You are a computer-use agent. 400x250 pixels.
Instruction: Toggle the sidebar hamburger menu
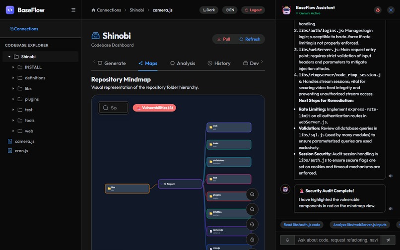pyautogui.click(x=73, y=10)
